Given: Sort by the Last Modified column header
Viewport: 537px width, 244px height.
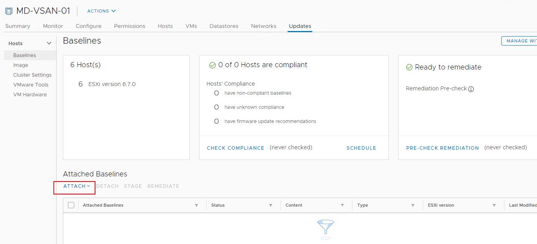Looking at the screenshot, I should pos(522,205).
